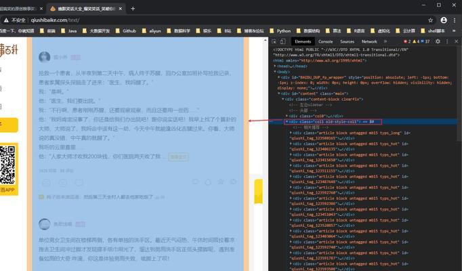462x271 pixels.
Task: Open the R语言 bookmark folder
Action: click(x=356, y=30)
